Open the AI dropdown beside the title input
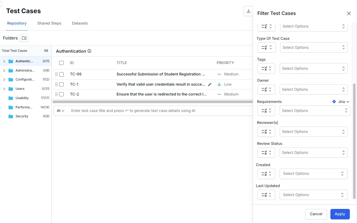The height and width of the screenshot is (223, 357). coord(61,111)
